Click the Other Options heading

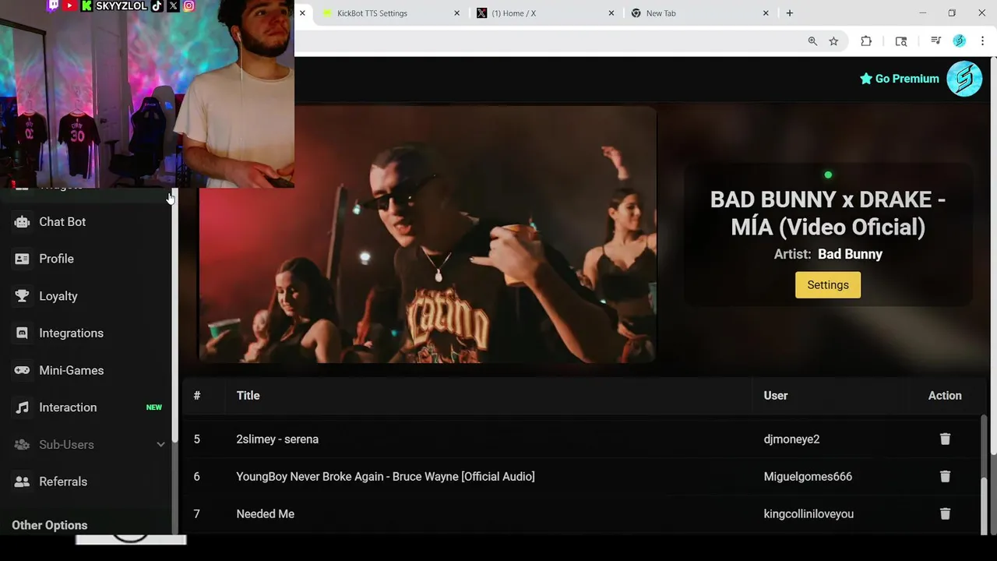pyautogui.click(x=49, y=525)
